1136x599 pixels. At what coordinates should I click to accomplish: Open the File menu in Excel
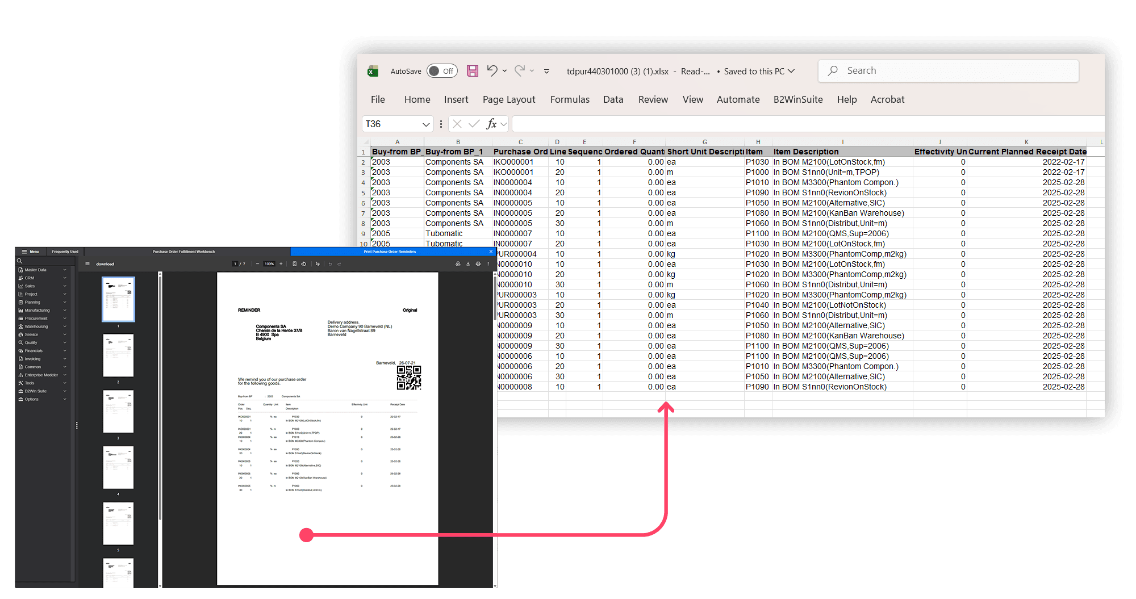[378, 99]
